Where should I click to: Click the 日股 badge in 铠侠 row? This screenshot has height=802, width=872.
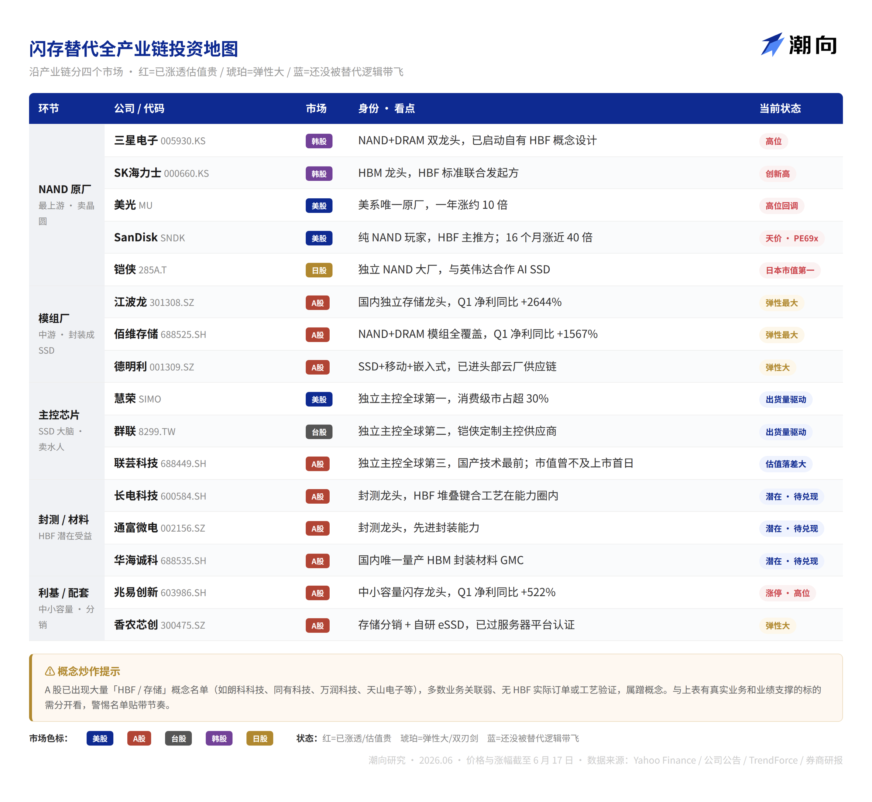tap(319, 270)
